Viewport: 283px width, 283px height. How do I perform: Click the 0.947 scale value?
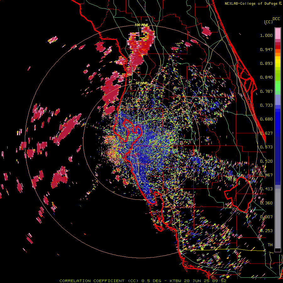tap(266, 49)
